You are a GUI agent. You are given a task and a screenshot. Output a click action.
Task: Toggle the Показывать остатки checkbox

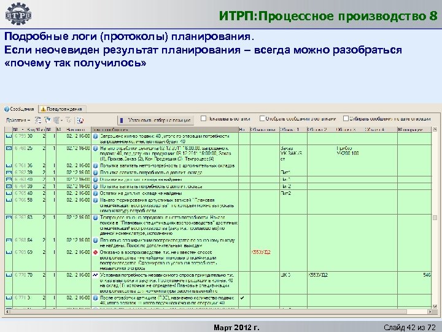(204, 119)
